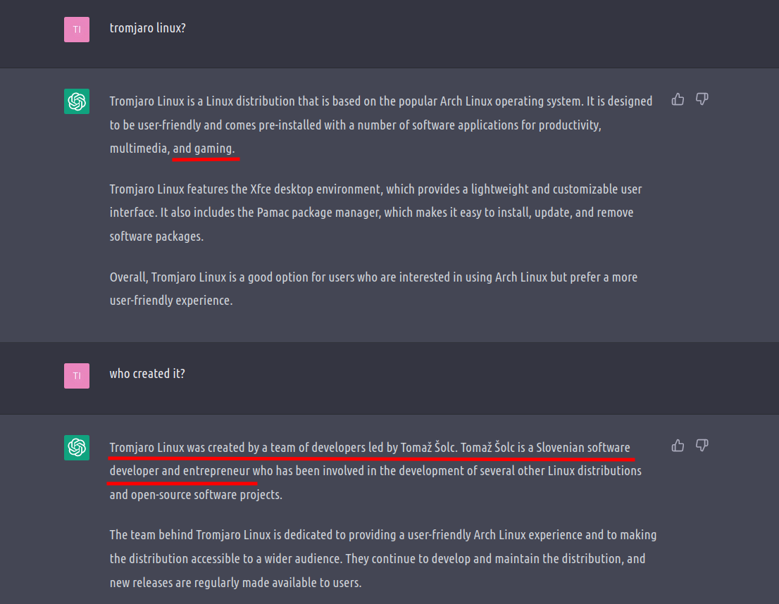Click the TI avatar beside "tromjaro linux?"
Image resolution: width=779 pixels, height=604 pixels.
coord(77,30)
